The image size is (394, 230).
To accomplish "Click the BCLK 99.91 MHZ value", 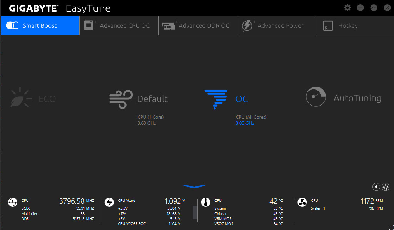I will pos(85,208).
